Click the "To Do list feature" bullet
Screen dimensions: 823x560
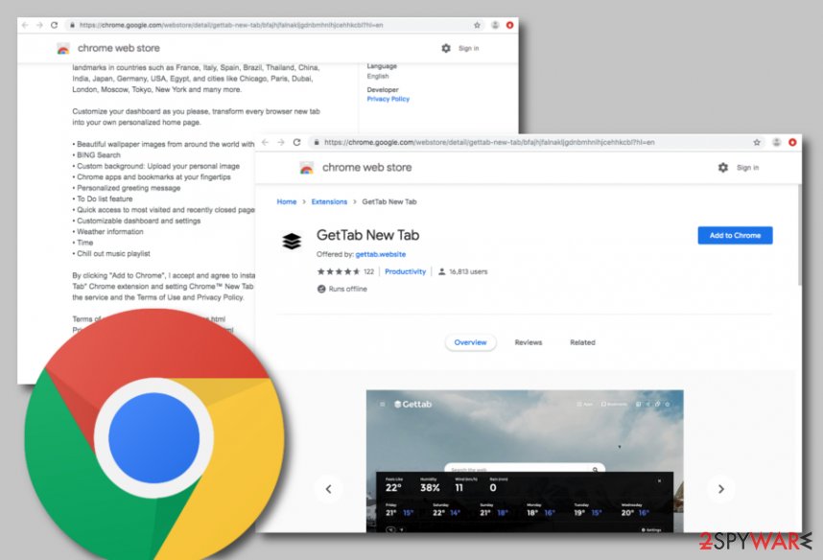coord(105,198)
